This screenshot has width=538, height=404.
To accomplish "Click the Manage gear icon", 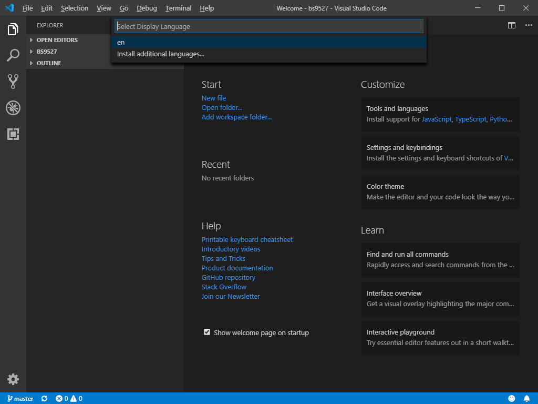I will (x=13, y=379).
